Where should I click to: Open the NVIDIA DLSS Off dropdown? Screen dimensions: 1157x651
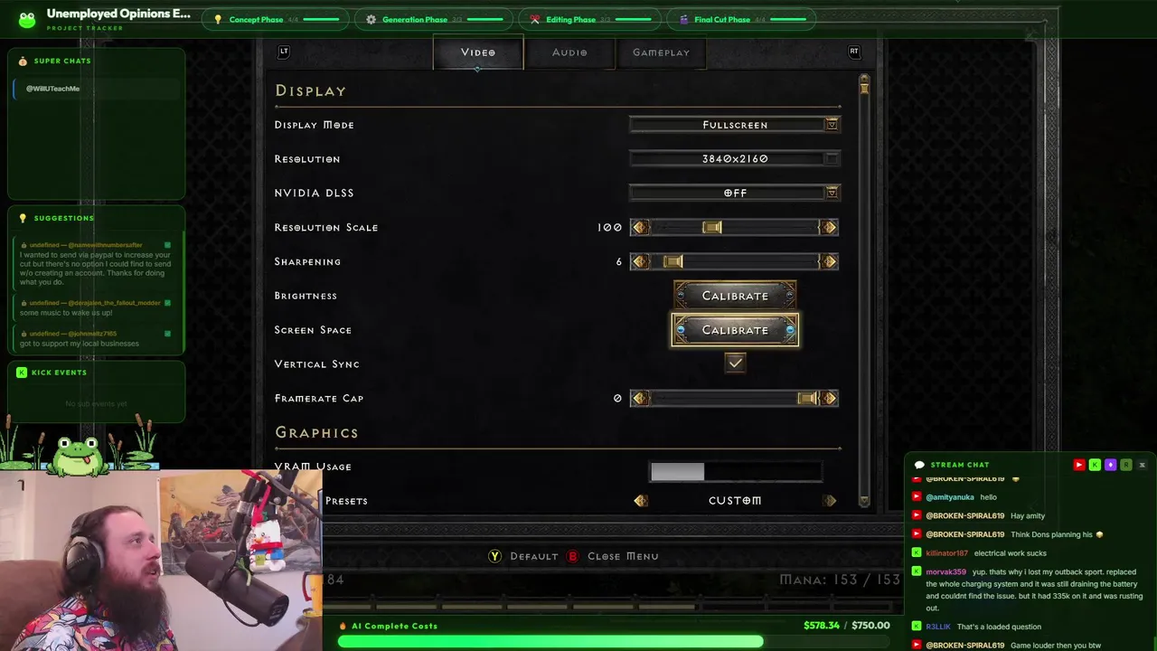click(x=735, y=193)
